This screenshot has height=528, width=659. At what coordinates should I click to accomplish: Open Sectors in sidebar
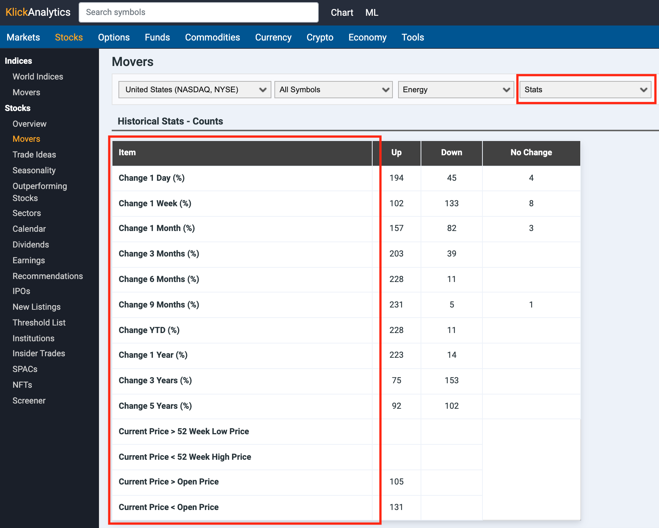coord(27,213)
